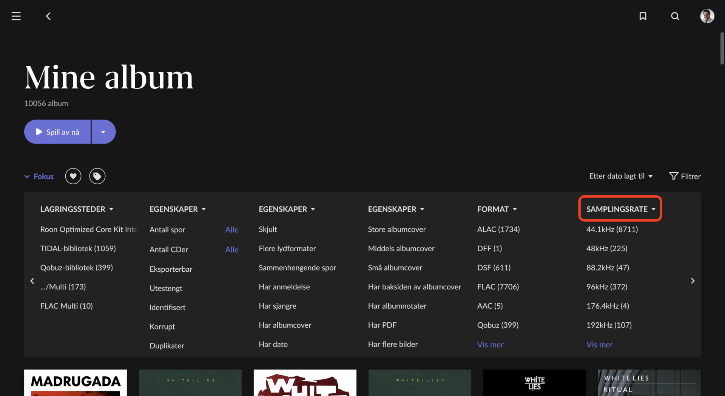Open the user profile avatar
The width and height of the screenshot is (725, 396).
coord(707,16)
